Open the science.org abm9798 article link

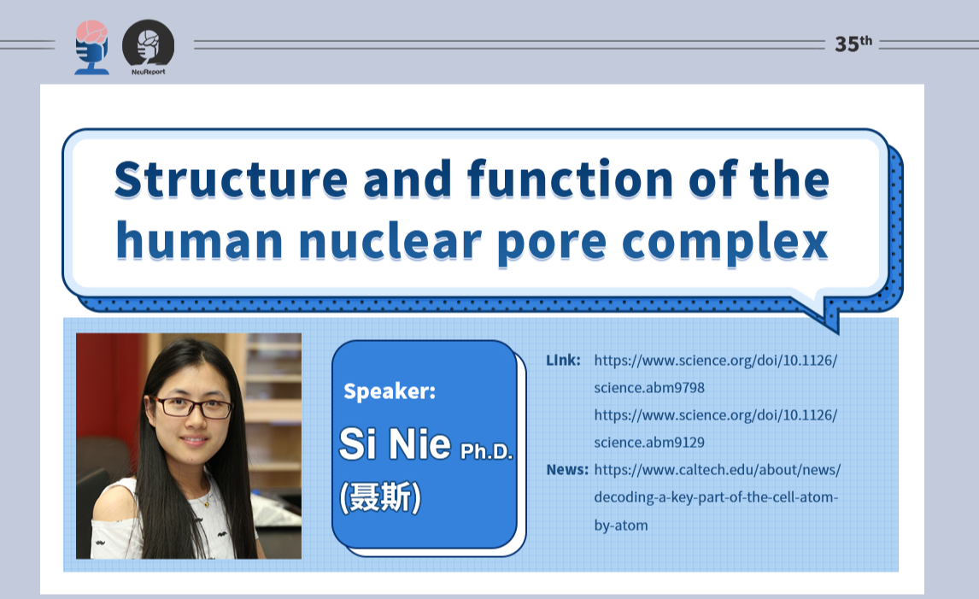[x=718, y=373]
